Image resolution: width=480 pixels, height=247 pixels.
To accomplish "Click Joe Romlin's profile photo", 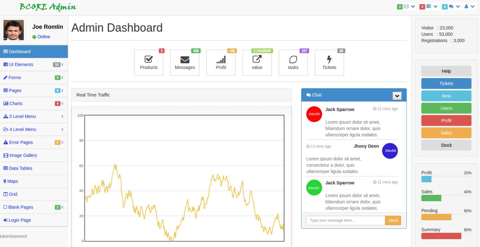I will pos(14,30).
